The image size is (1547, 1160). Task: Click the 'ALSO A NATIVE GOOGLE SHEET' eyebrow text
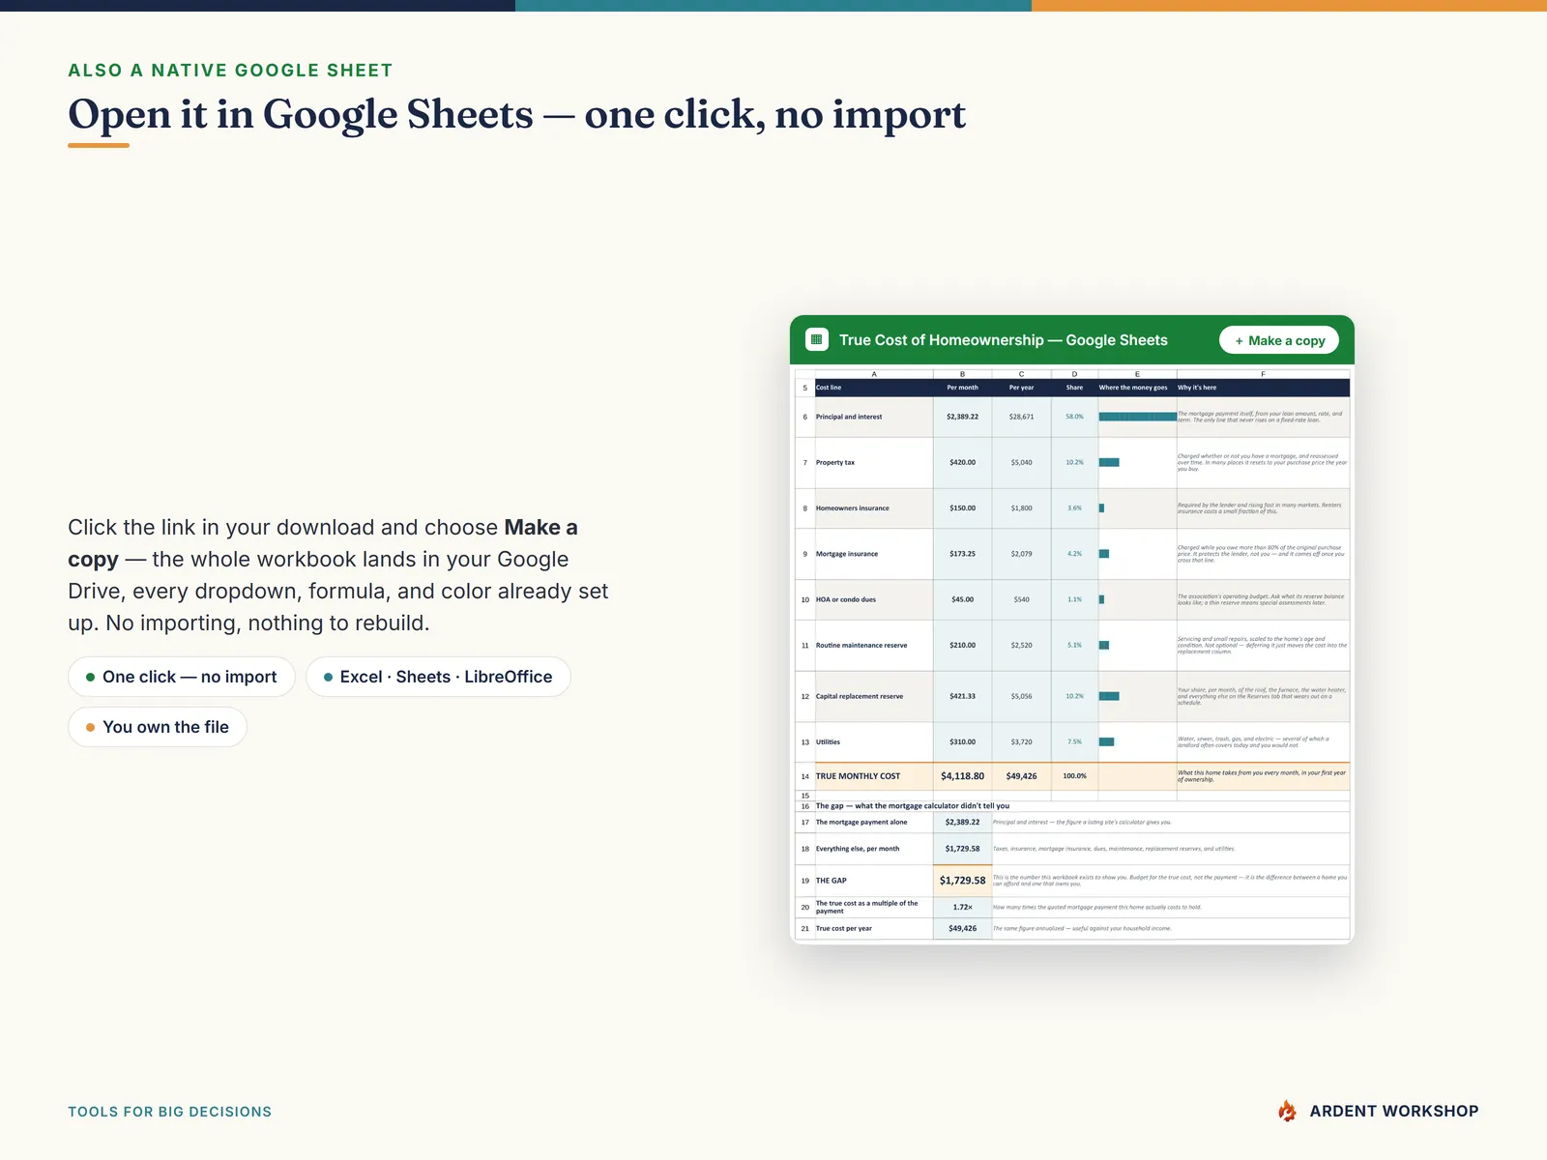(230, 71)
